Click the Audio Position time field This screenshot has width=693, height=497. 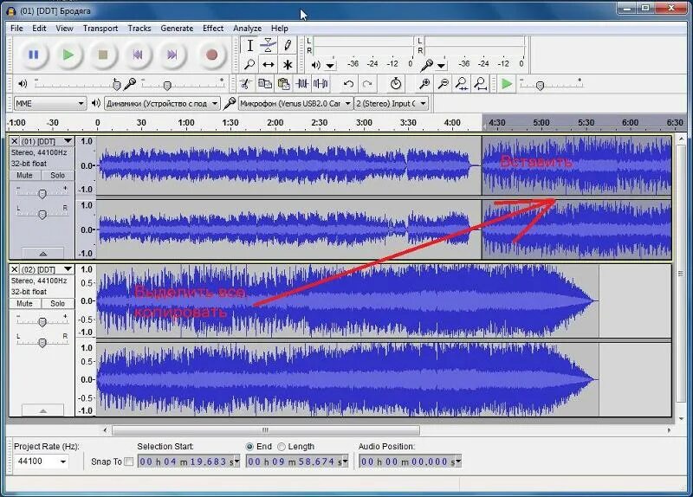pyautogui.click(x=410, y=461)
